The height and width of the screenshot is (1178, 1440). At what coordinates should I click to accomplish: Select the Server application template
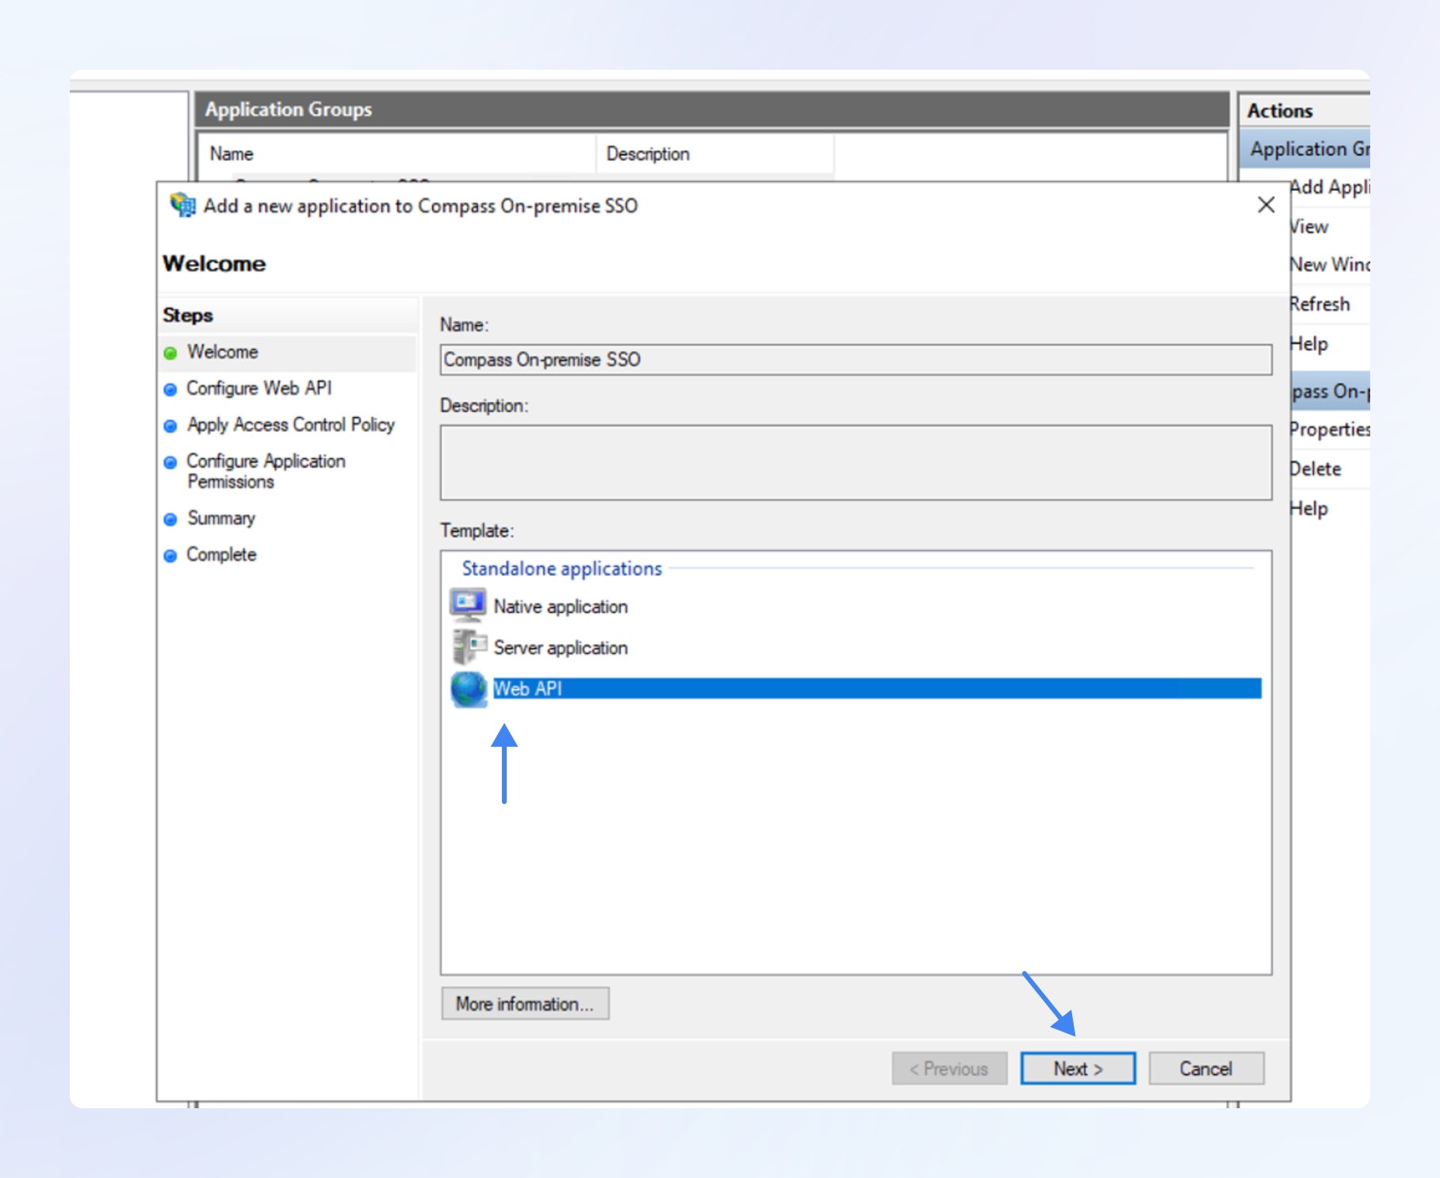[x=560, y=648]
